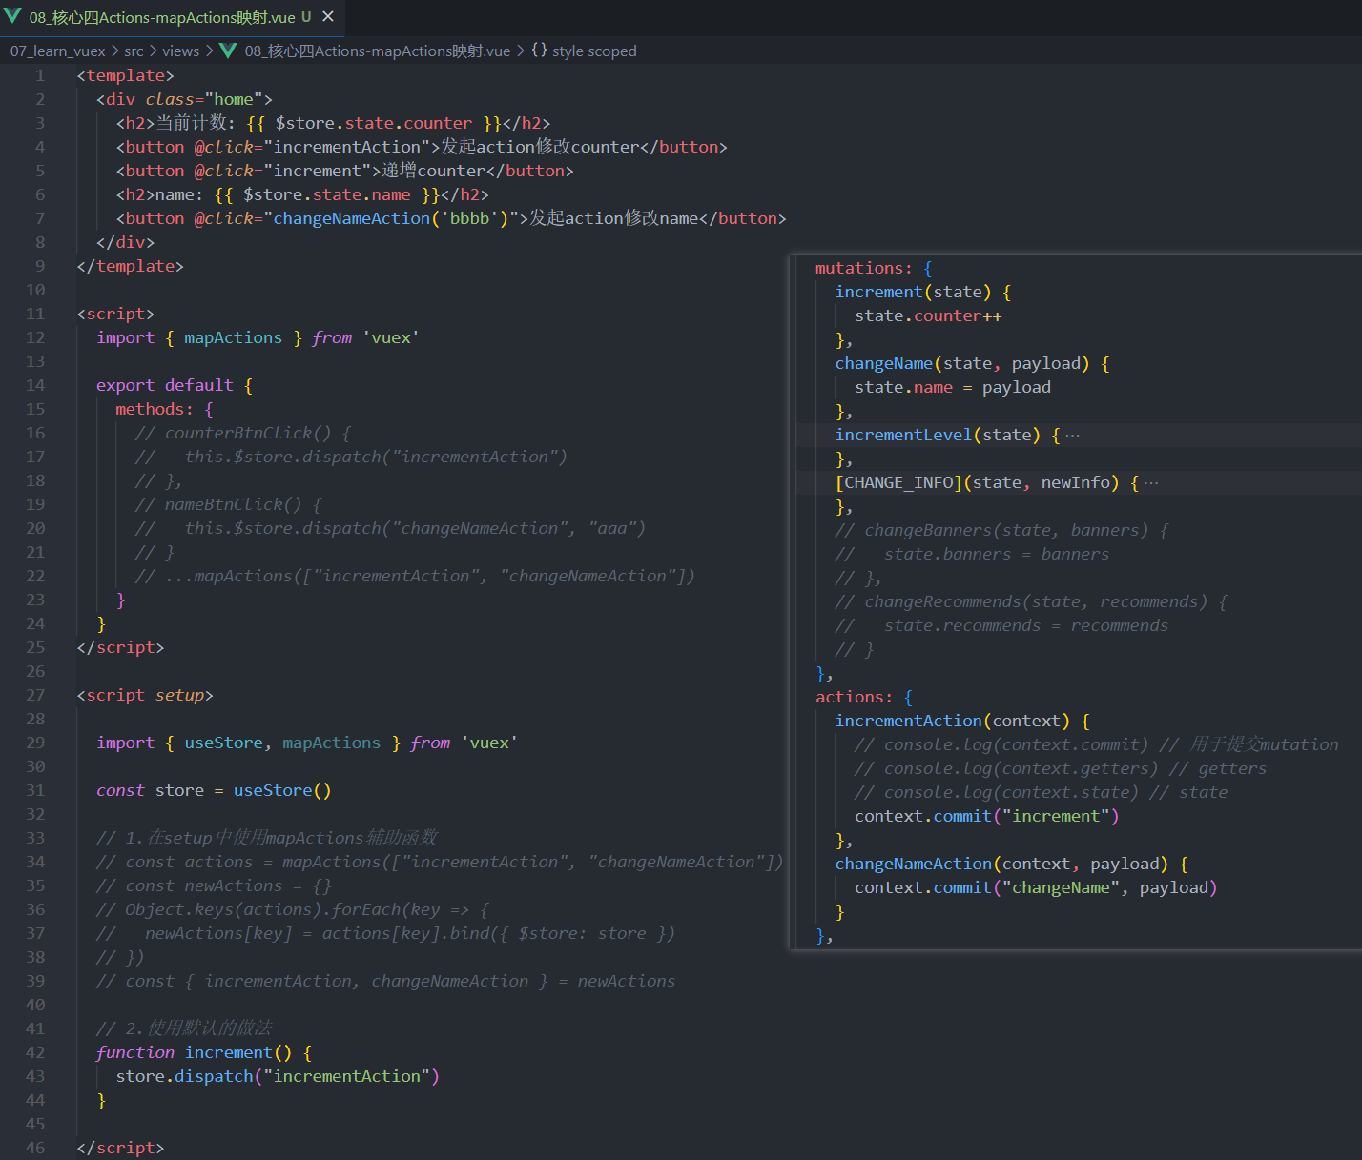The height and width of the screenshot is (1160, 1362).
Task: Click the Vue file icon in the tab
Action: click(12, 16)
